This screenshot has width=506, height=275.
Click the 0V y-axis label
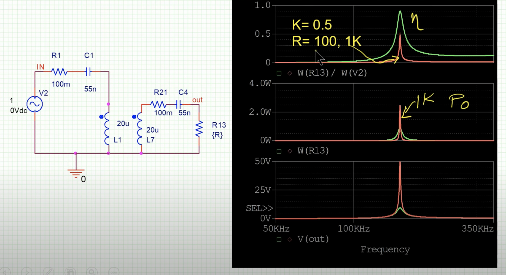pyautogui.click(x=266, y=219)
